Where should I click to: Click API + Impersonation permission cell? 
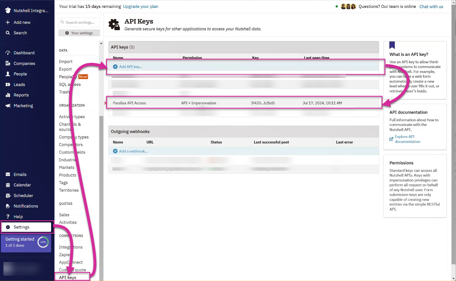tap(199, 103)
